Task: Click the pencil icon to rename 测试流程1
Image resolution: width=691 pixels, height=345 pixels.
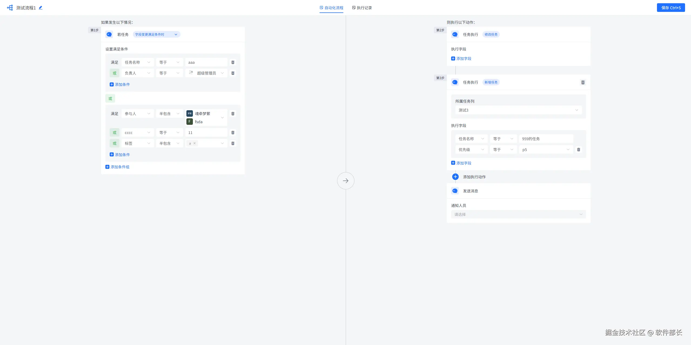Action: click(41, 8)
